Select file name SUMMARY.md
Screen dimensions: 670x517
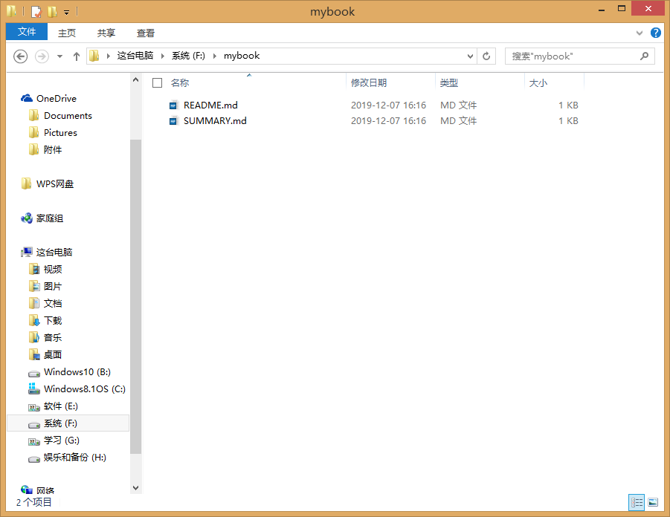(215, 121)
